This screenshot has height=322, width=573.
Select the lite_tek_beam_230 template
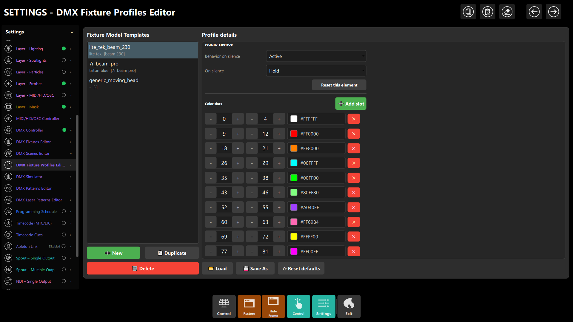(x=143, y=50)
